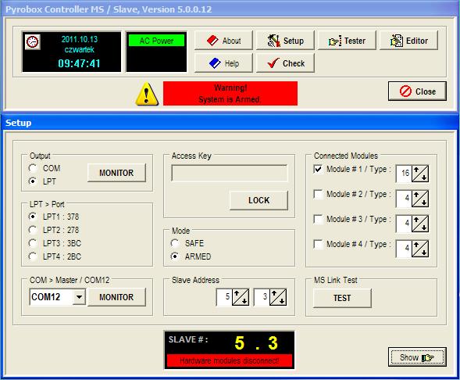
Task: Click the red System is Armed warning banner
Action: [230, 93]
